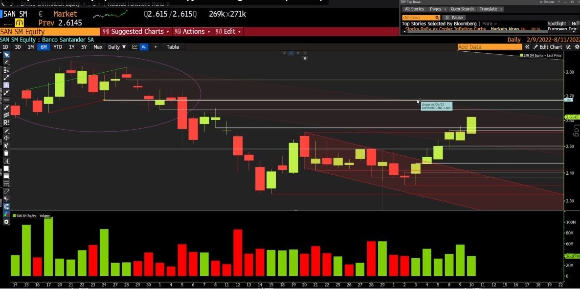Select the 1Y period
Viewport: 580px width, 289px height.
[72, 47]
